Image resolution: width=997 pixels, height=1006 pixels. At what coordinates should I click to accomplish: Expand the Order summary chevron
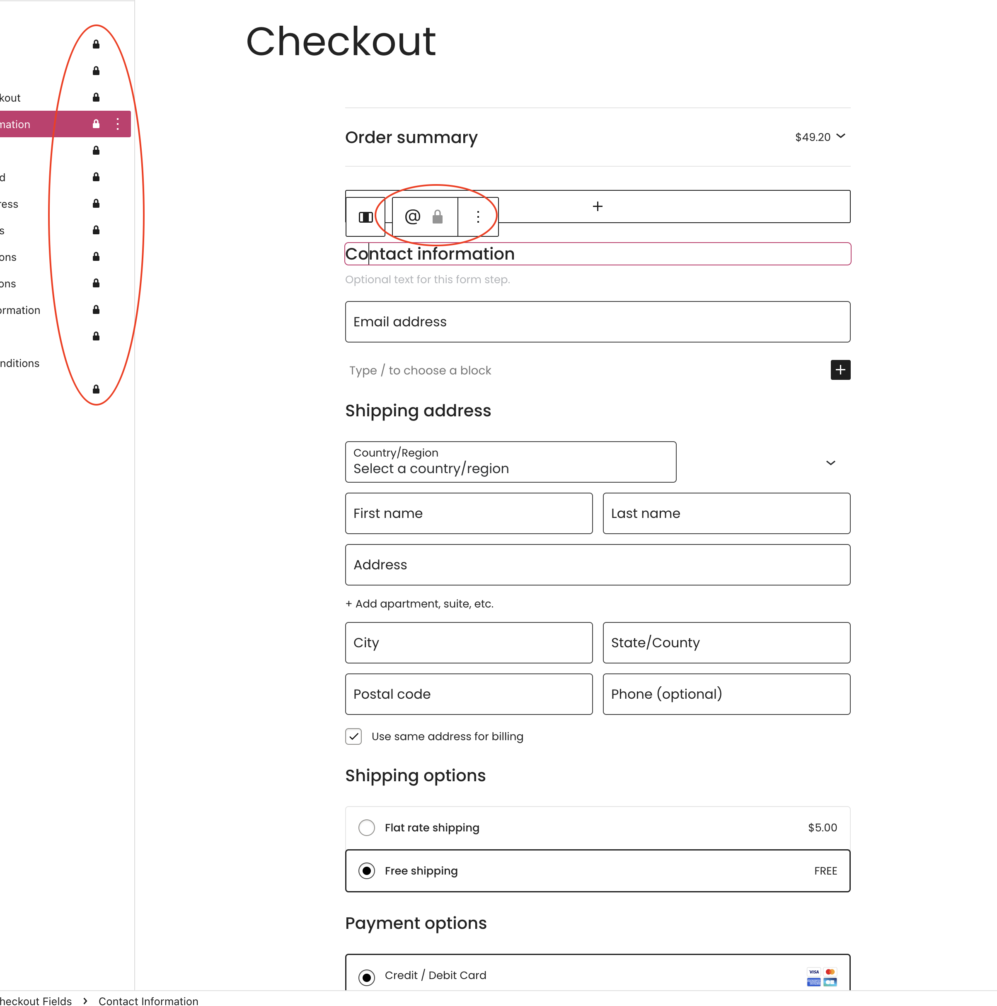point(840,136)
